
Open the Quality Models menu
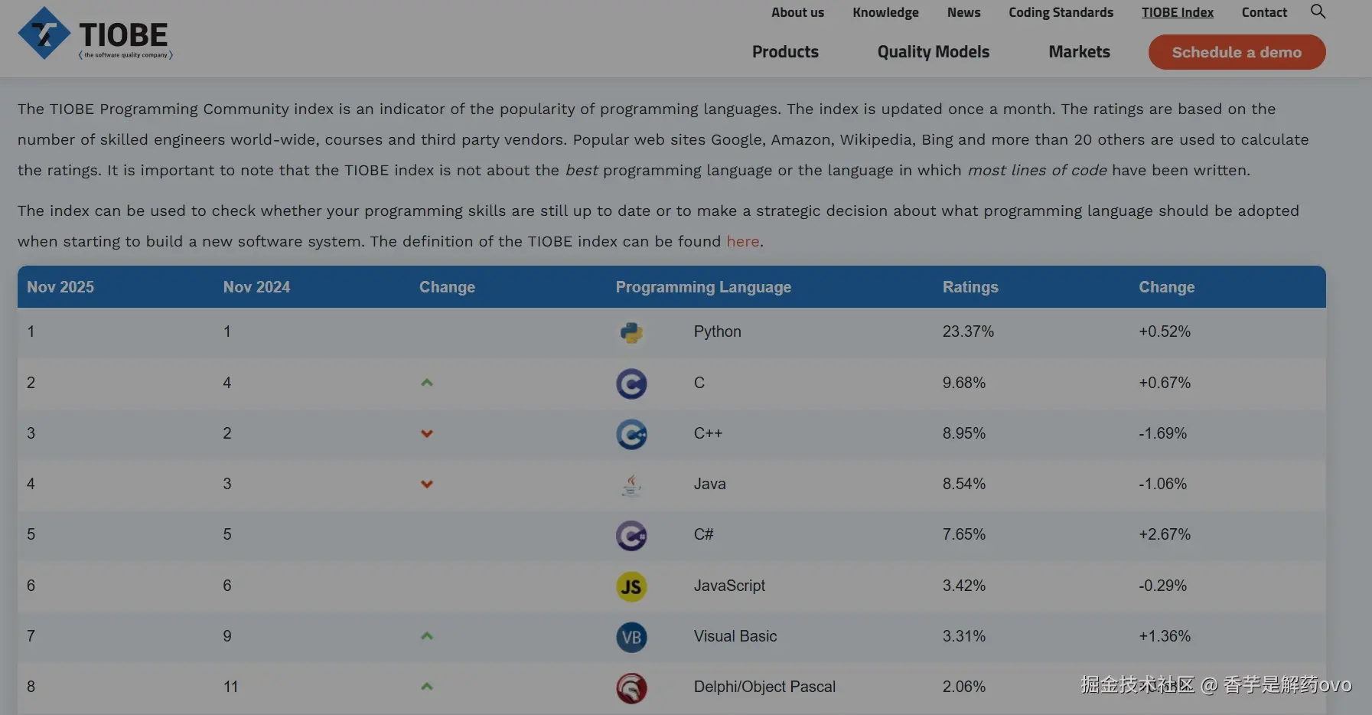click(x=933, y=52)
